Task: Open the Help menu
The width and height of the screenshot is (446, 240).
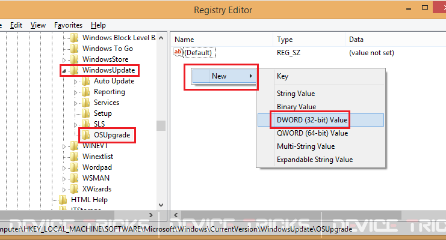Action: tap(99, 25)
